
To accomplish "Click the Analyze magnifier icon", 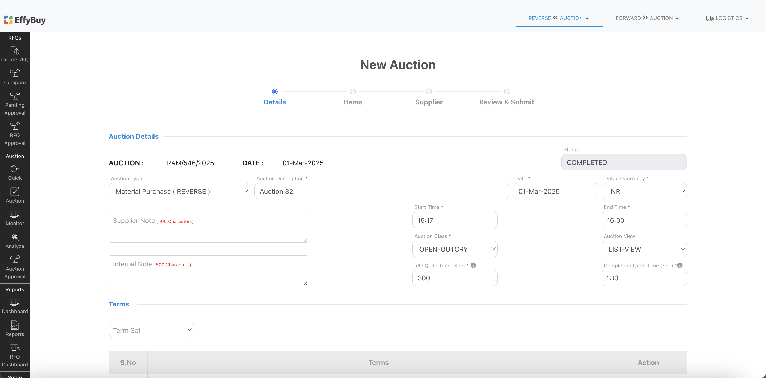I will (x=15, y=237).
